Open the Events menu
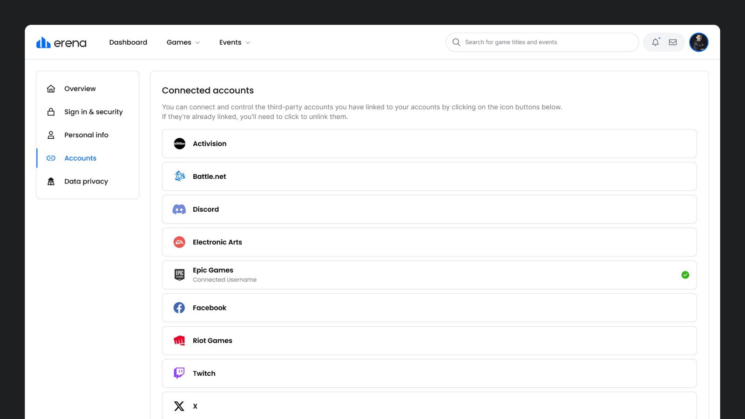Viewport: 745px width, 419px height. coord(235,42)
